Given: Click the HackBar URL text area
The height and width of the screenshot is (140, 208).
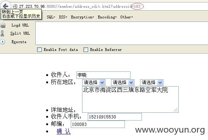Looking at the screenshot, I should click(x=122, y=33).
